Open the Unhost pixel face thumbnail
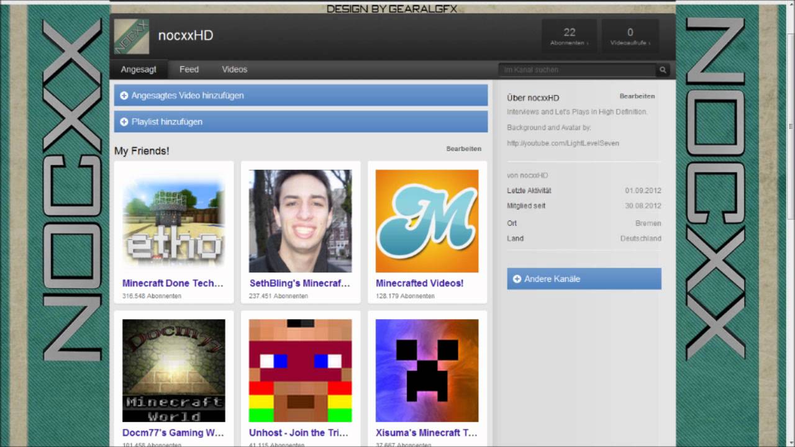 (301, 371)
